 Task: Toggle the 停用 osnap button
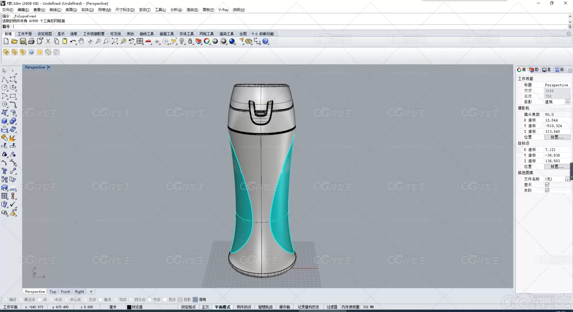(196, 299)
